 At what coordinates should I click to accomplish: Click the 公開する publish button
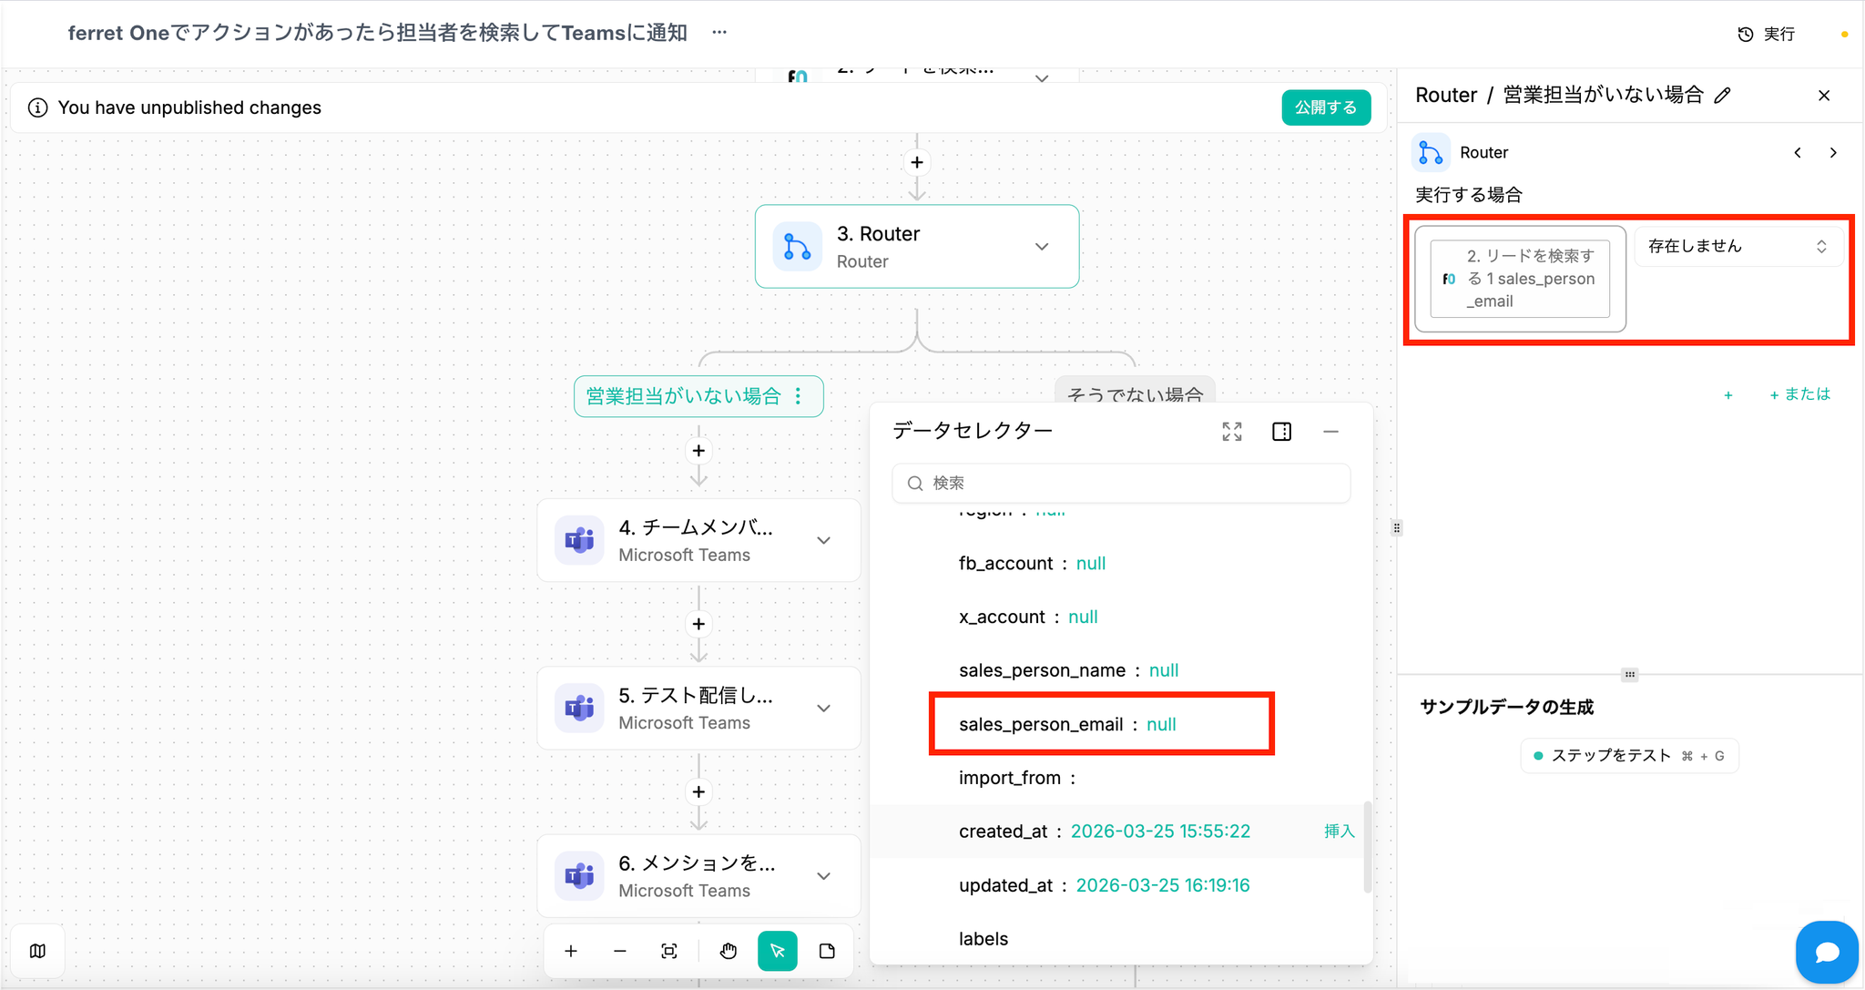pyautogui.click(x=1325, y=107)
